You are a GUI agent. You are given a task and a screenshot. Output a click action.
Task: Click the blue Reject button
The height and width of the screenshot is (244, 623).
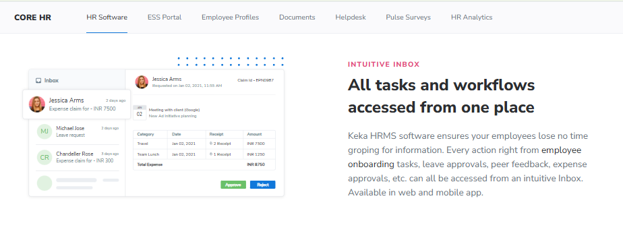(x=263, y=185)
